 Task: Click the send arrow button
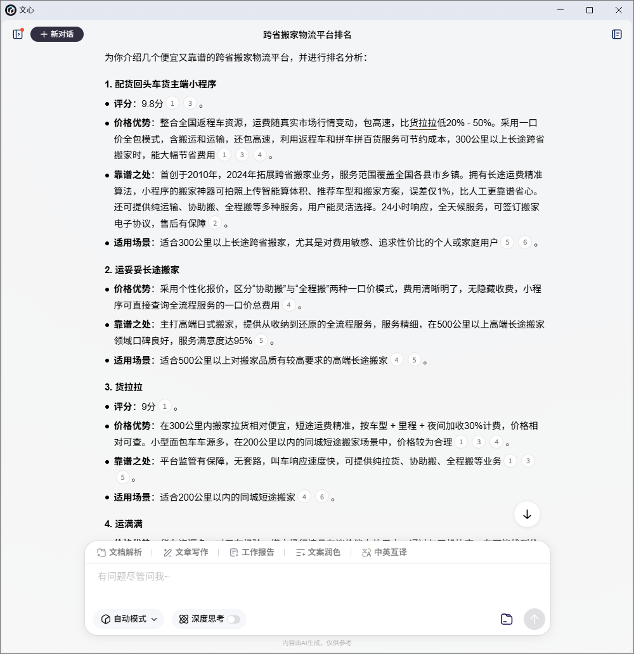pyautogui.click(x=534, y=619)
